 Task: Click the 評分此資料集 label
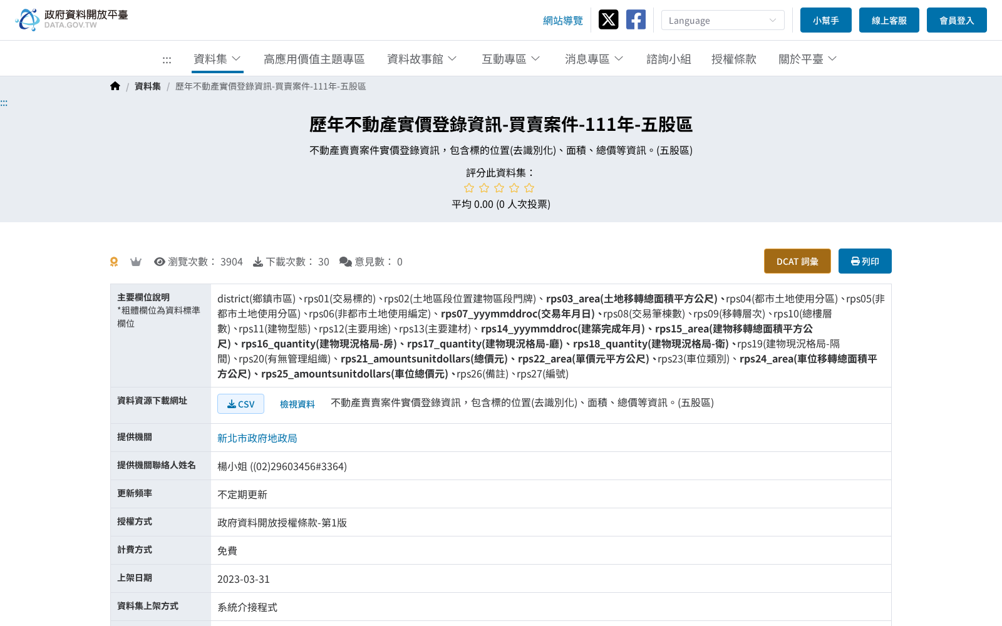click(501, 173)
